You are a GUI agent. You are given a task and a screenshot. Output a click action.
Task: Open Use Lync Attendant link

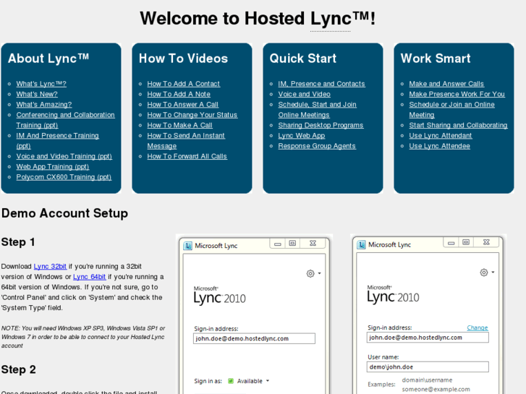click(441, 136)
